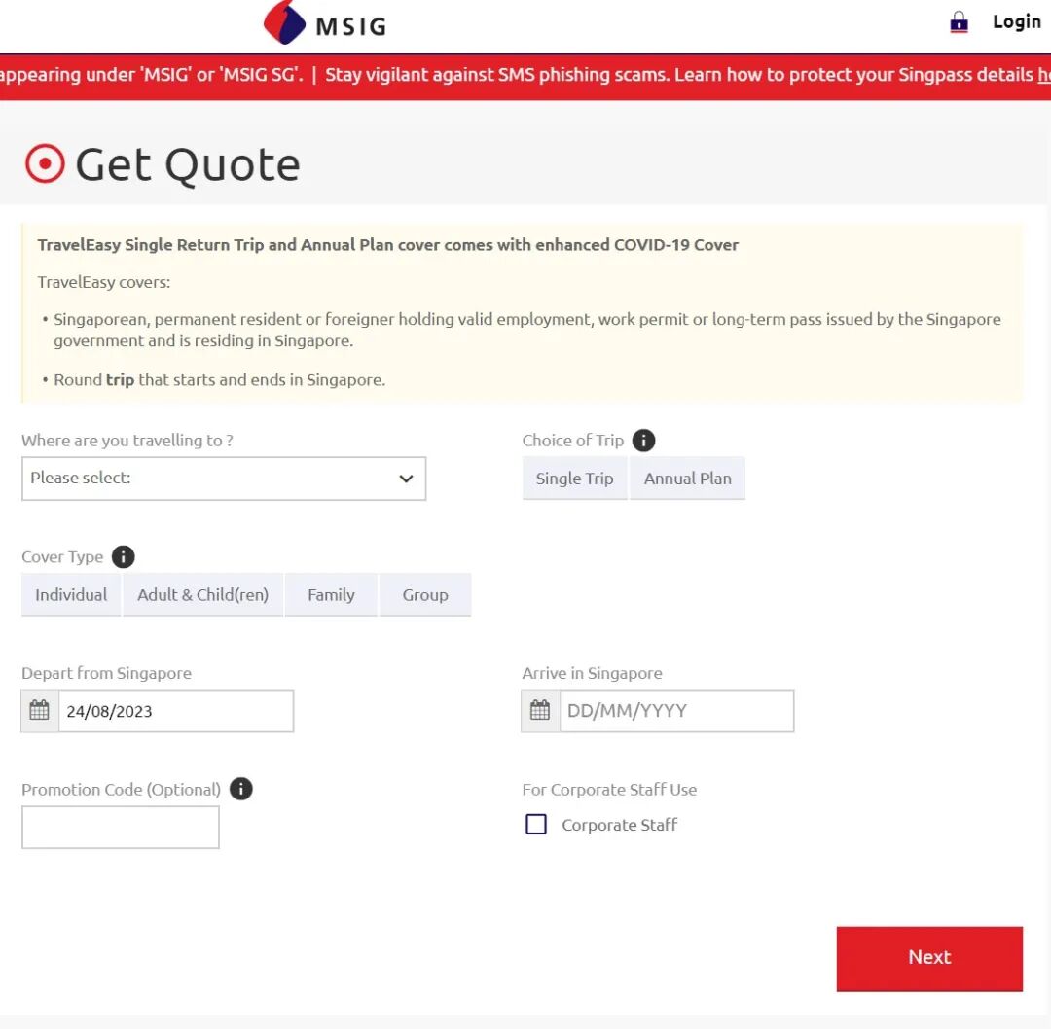Image resolution: width=1051 pixels, height=1029 pixels.
Task: Click the 'For Corporate Staff Use' label
Action: [x=609, y=789]
